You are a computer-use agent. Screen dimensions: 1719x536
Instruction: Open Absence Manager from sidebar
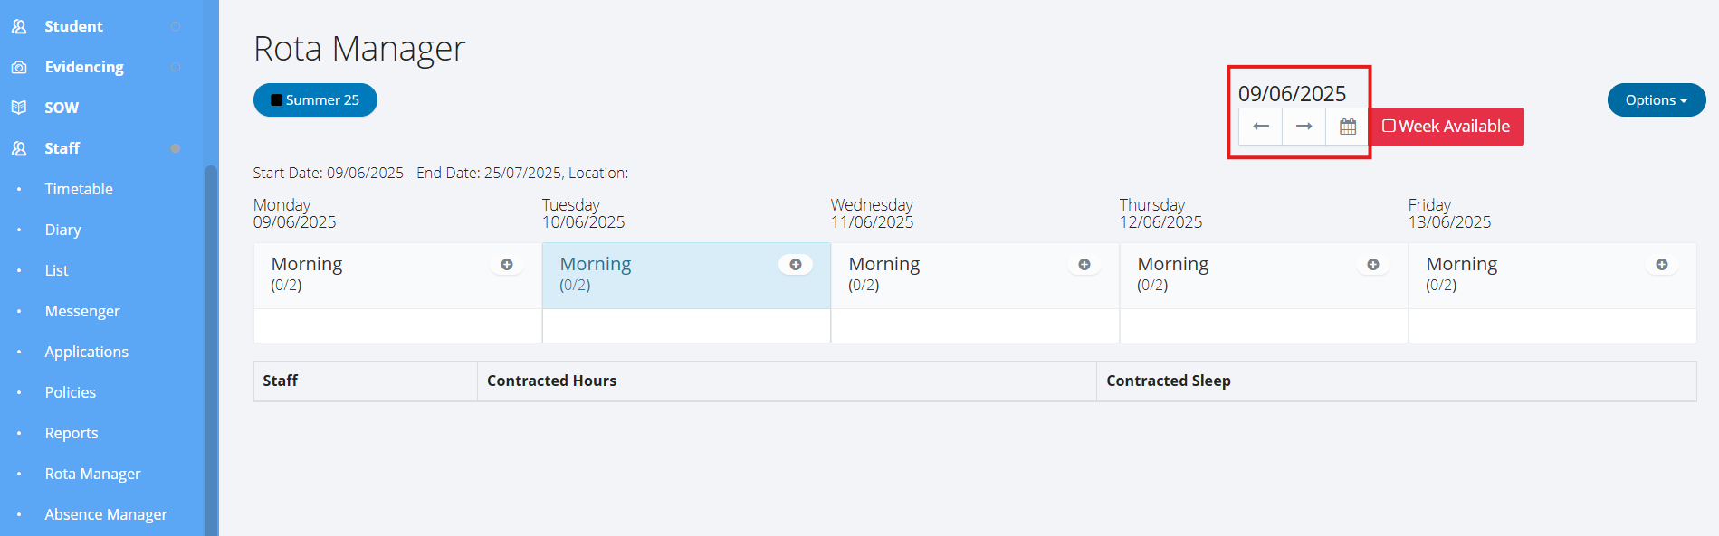tap(106, 514)
